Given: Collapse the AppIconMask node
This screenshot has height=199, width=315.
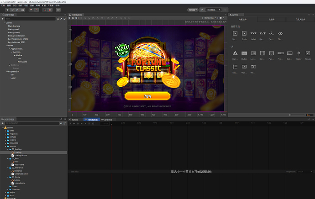Looking at the screenshot, I should [x=10, y=49].
